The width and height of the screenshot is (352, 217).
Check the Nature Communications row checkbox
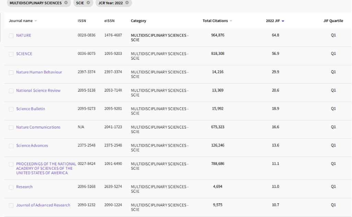click(11, 128)
